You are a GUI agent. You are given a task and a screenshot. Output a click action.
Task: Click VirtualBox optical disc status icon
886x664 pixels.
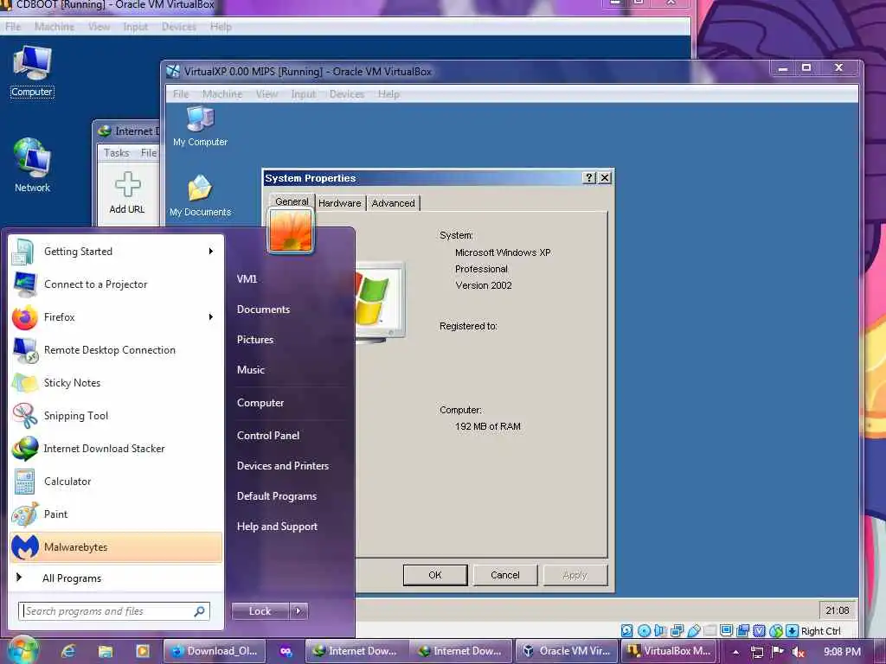coord(644,630)
